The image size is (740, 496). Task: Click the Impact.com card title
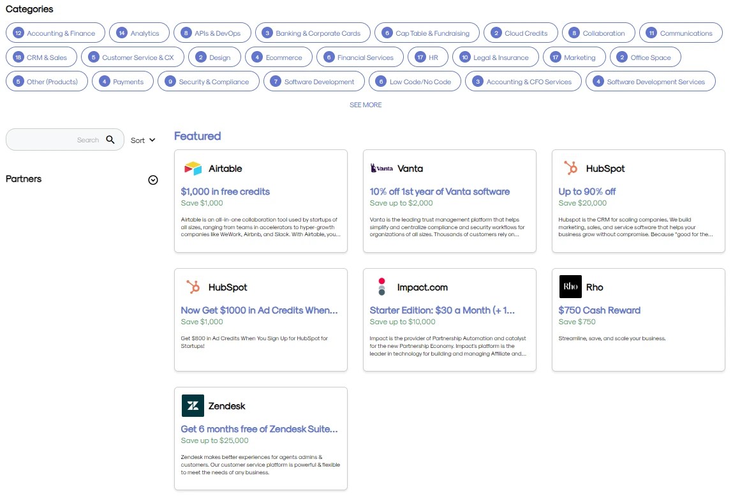pyautogui.click(x=422, y=287)
